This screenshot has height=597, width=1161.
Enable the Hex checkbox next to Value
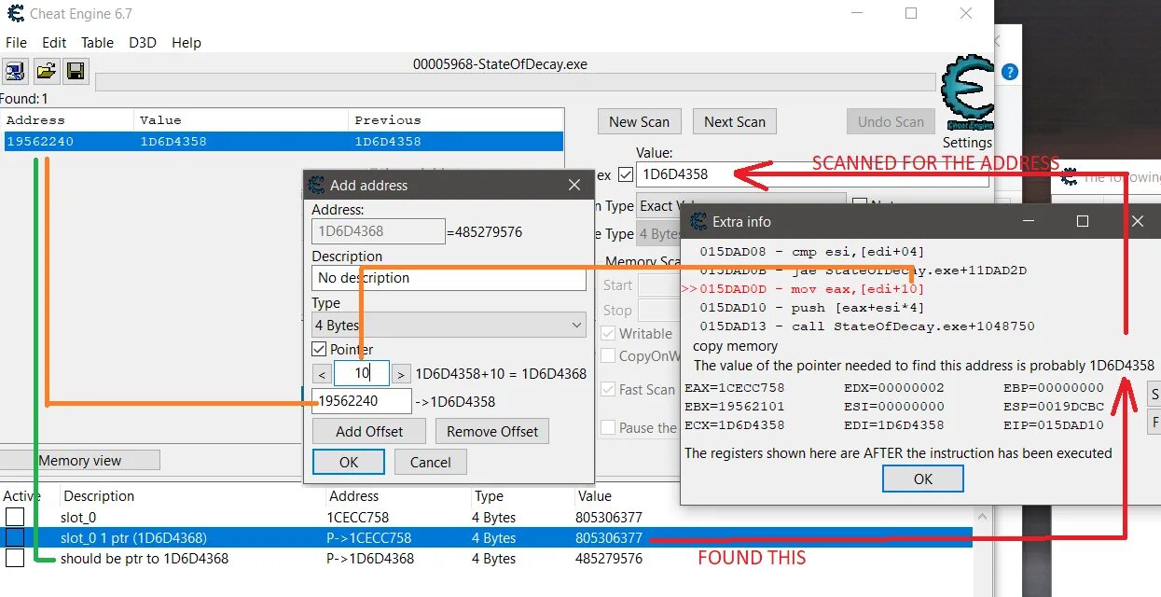[x=625, y=174]
